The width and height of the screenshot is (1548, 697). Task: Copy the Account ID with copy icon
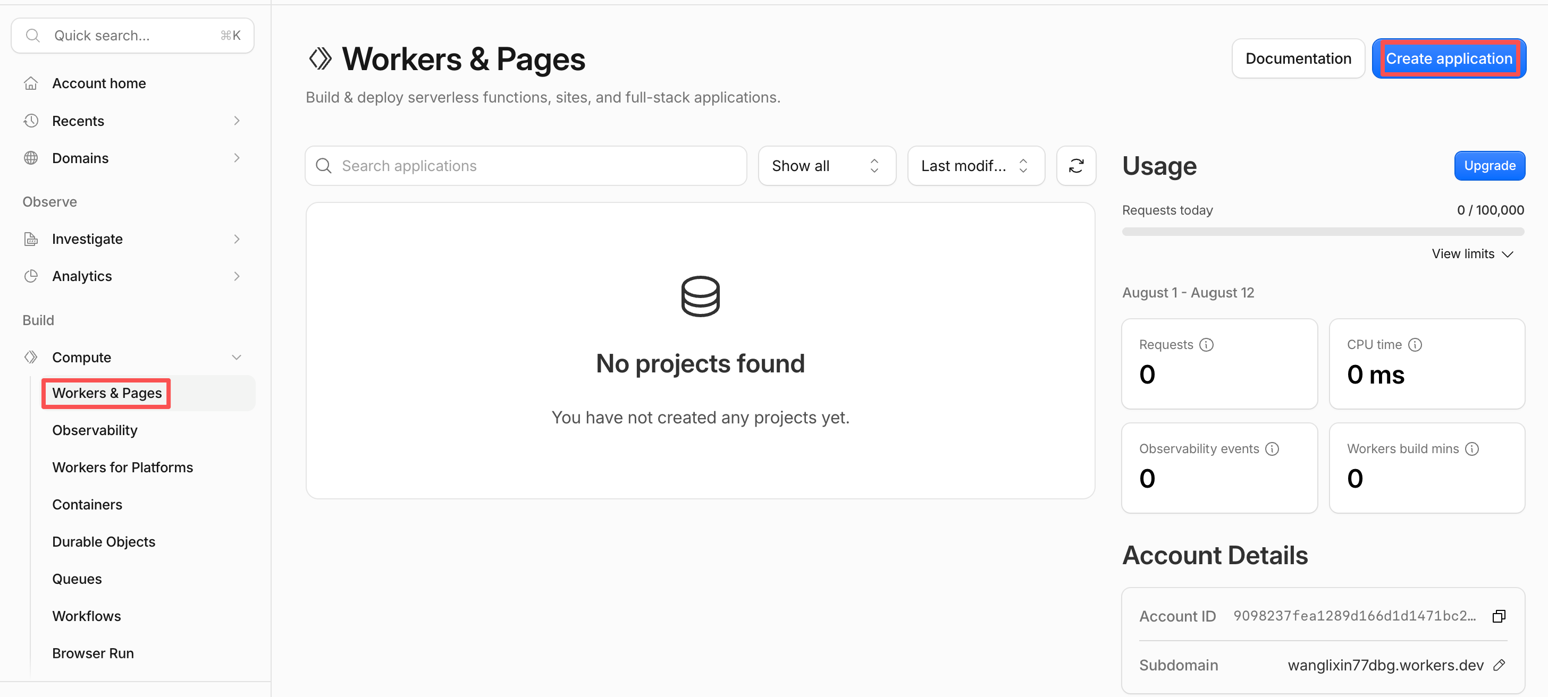(x=1499, y=616)
